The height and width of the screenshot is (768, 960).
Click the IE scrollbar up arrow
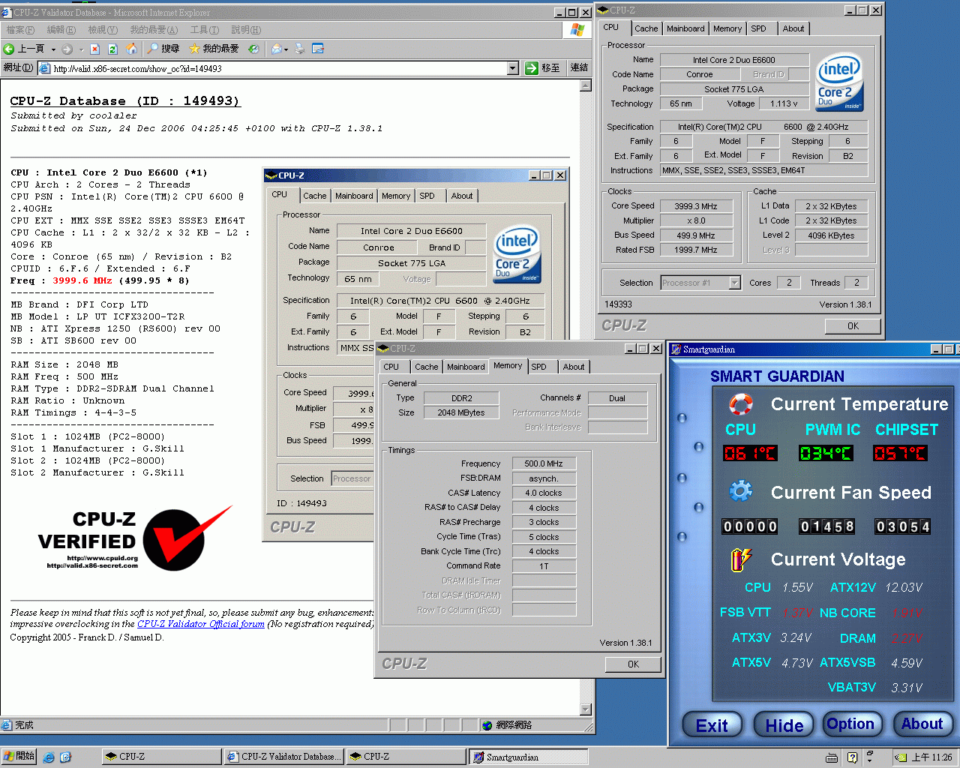pos(586,85)
